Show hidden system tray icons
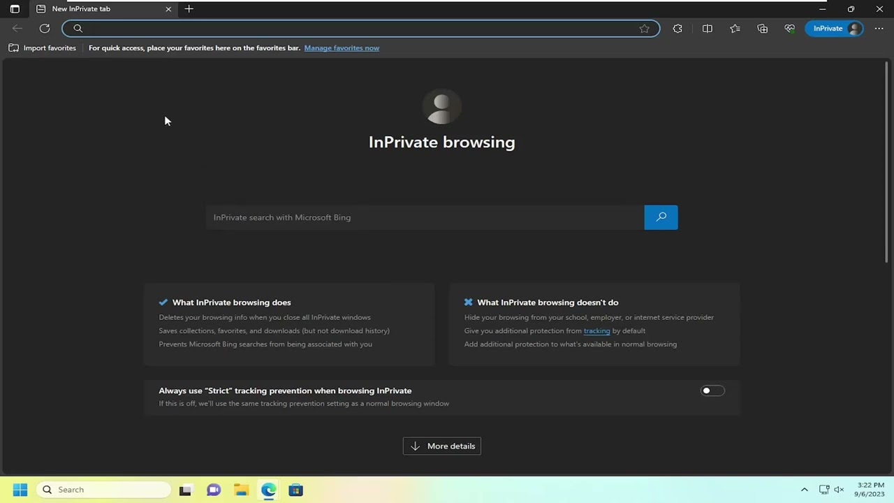Screen dimensions: 894x503 [804, 490]
